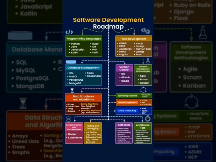The image size is (216, 162).
Task: Click 'Angular' in the Web Development list
Action: click(124, 54)
